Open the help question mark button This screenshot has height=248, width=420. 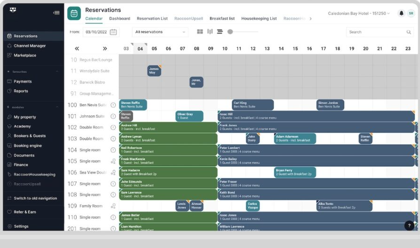[x=409, y=225]
